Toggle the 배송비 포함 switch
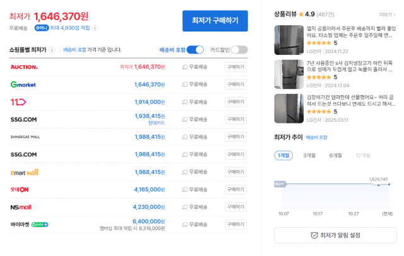The height and width of the screenshot is (256, 404). [x=195, y=50]
